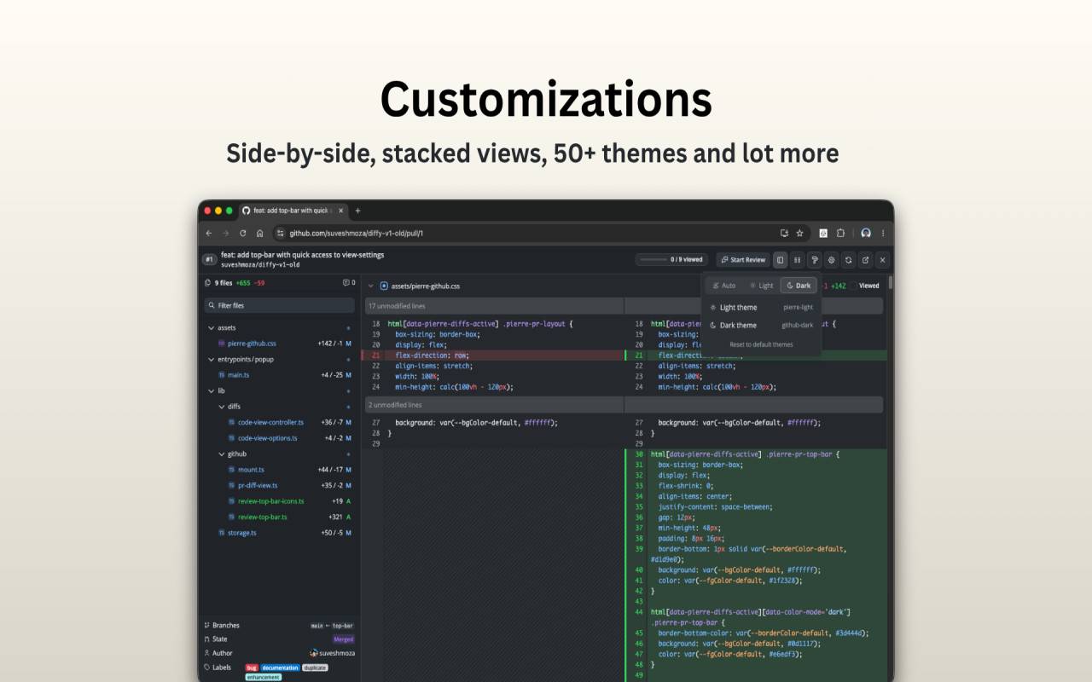Check the Viewed checkbox for pierre-github.css
The image size is (1092, 682).
coord(854,286)
